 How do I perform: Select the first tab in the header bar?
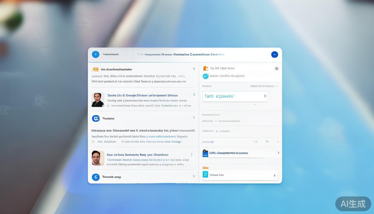110,55
